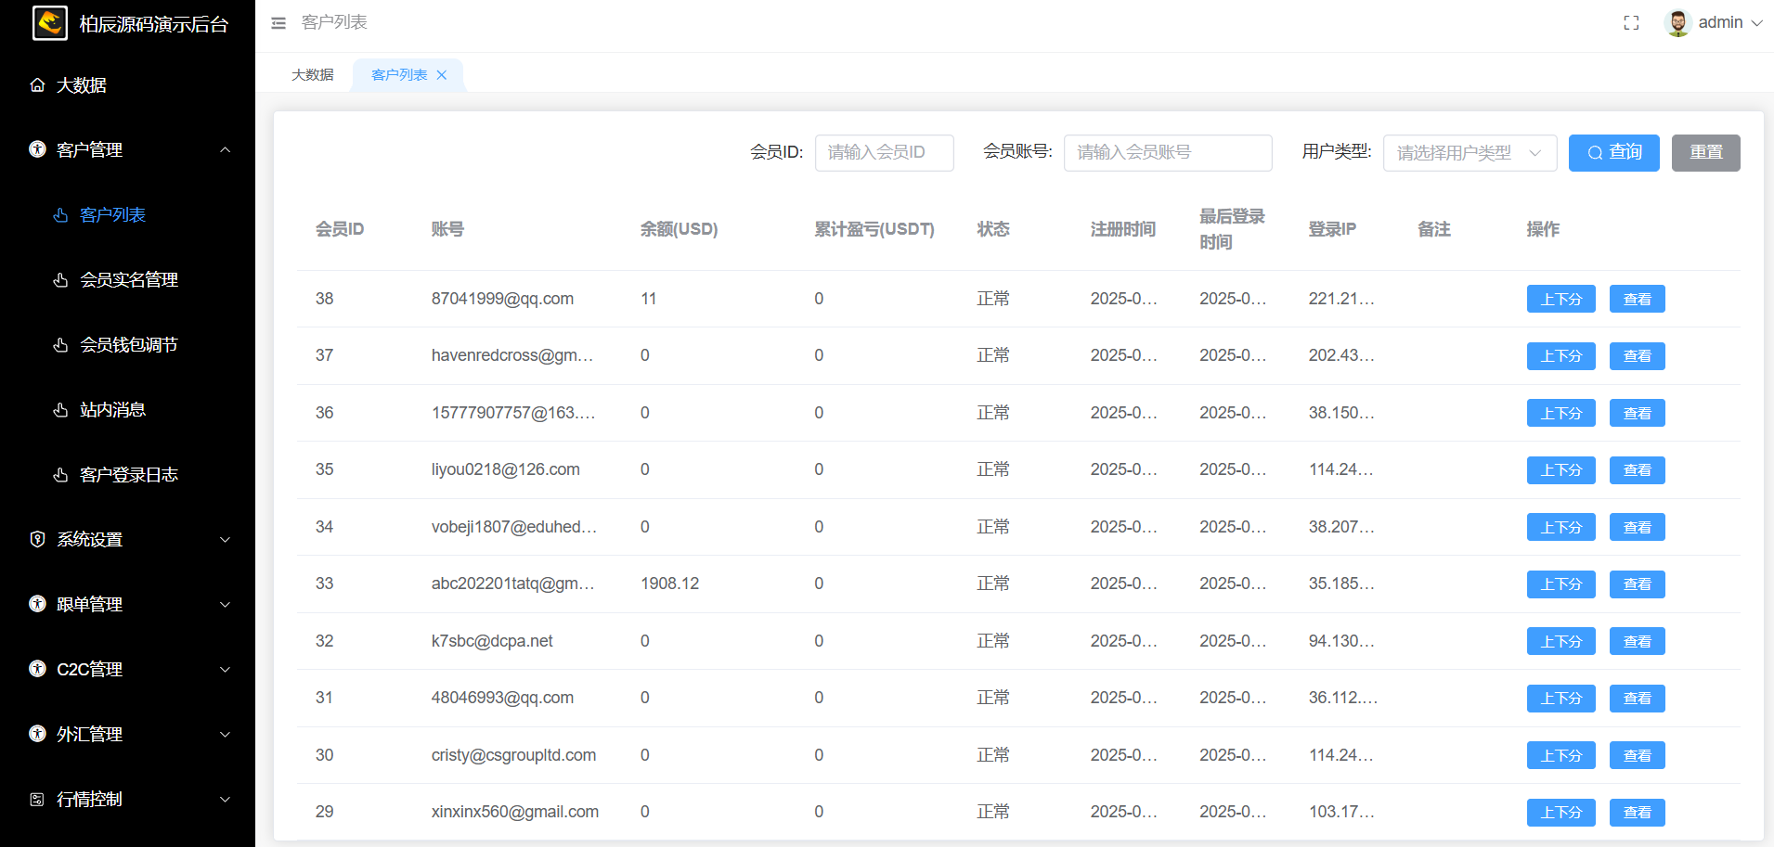Click balance value 1908.12
1774x847 pixels.
point(669,584)
